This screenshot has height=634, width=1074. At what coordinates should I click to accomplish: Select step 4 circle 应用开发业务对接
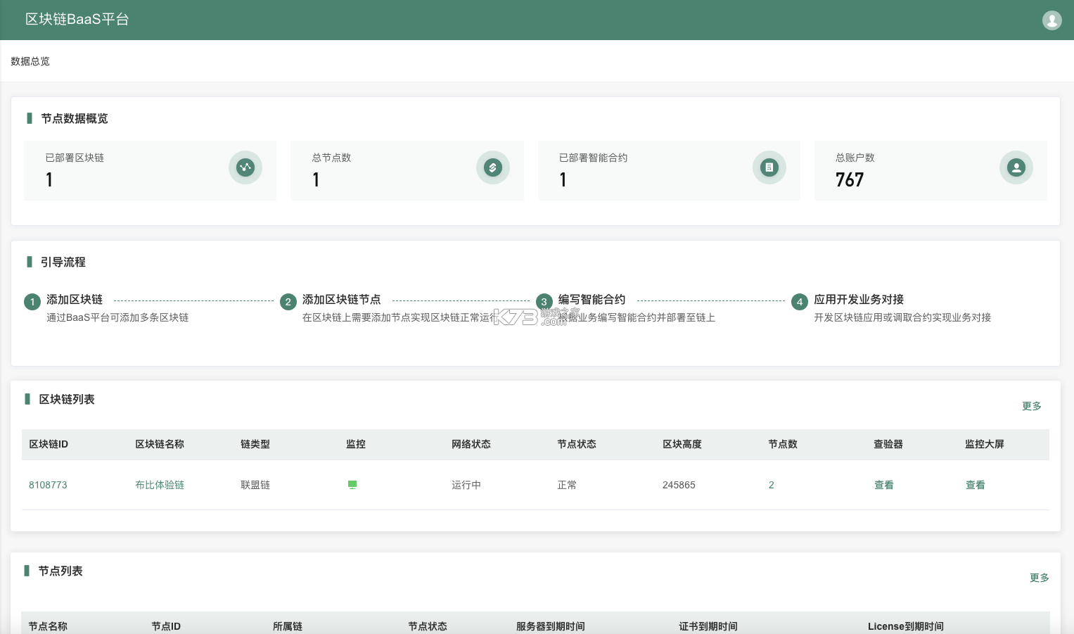[x=799, y=302]
